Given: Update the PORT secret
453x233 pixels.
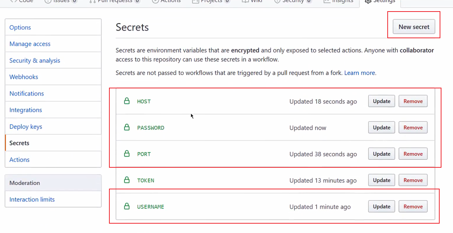Looking at the screenshot, I should point(382,154).
